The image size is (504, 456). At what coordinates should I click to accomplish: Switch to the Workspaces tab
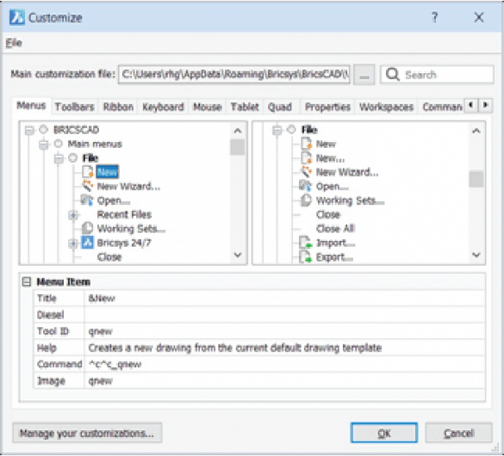[x=386, y=107]
